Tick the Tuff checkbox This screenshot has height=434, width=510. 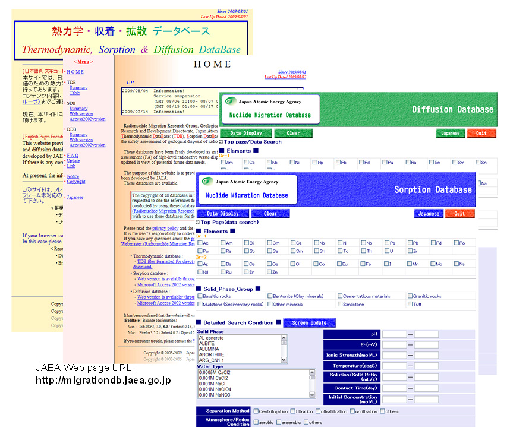tap(410, 304)
